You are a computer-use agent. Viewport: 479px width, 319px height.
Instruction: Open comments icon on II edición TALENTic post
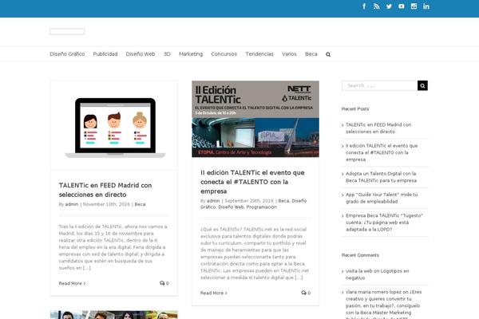tap(306, 293)
